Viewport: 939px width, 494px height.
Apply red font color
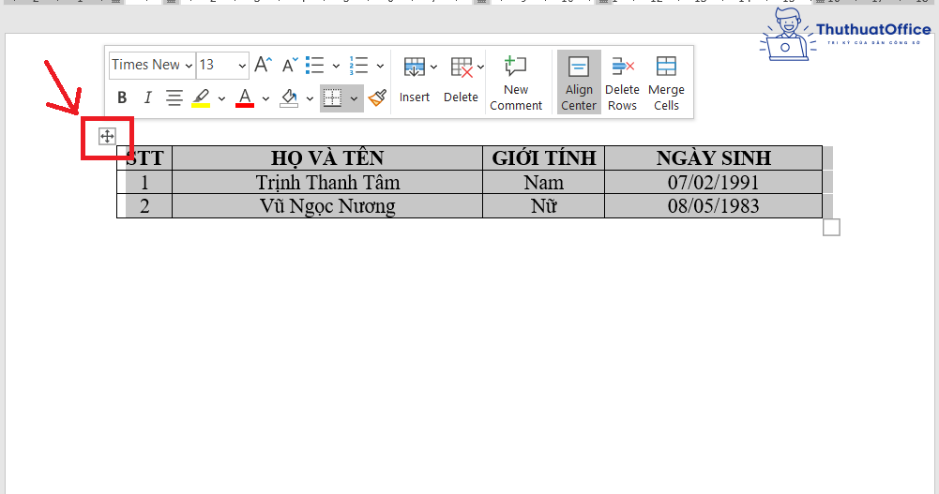point(245,97)
